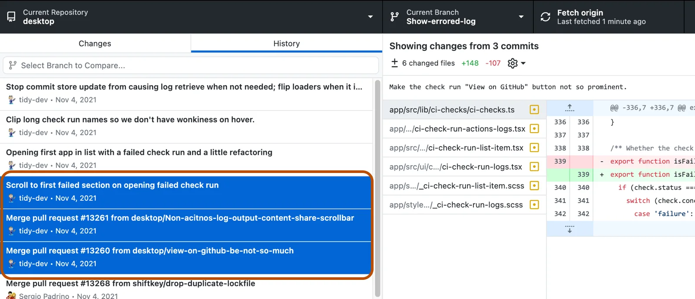695x299 pixels.
Task: Expand diff context downward
Action: tap(569, 229)
